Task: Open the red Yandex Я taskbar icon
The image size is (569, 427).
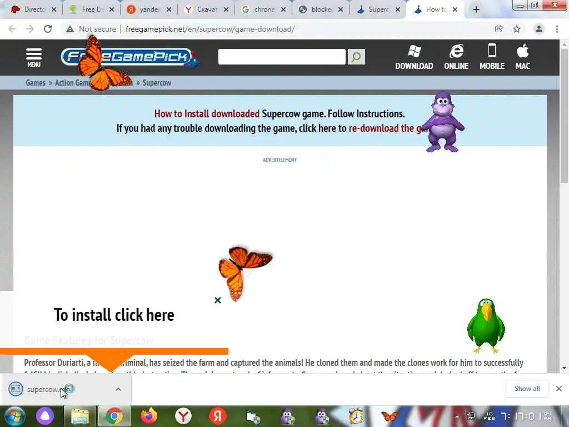Action: pyautogui.click(x=218, y=416)
